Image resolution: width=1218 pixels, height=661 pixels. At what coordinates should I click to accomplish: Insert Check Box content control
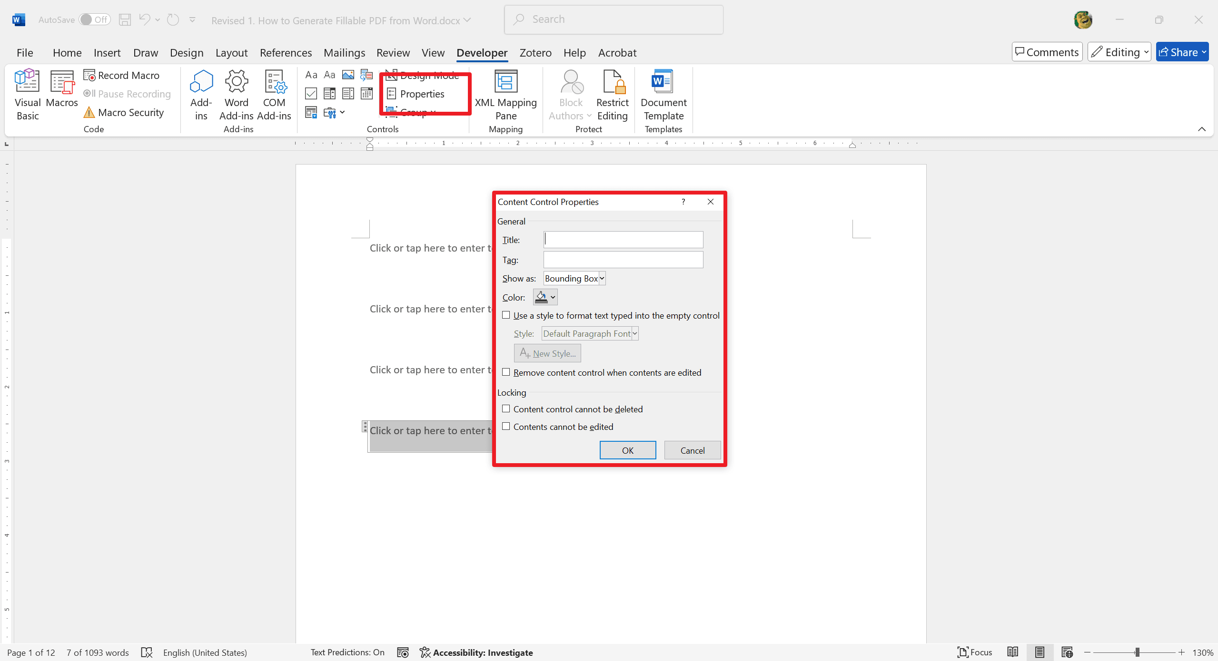click(x=311, y=93)
